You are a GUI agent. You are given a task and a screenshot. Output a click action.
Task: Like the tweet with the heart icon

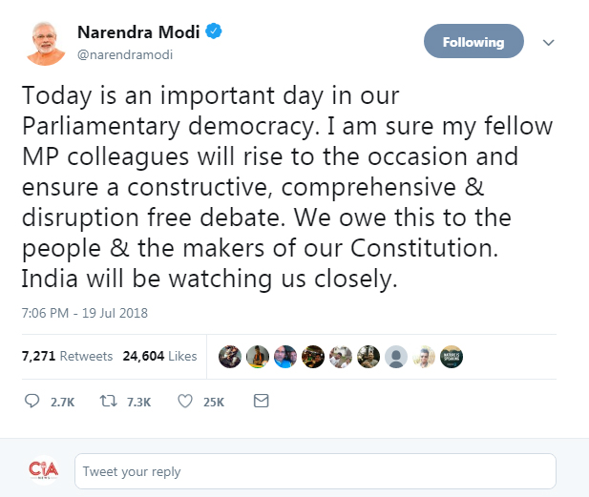[185, 401]
